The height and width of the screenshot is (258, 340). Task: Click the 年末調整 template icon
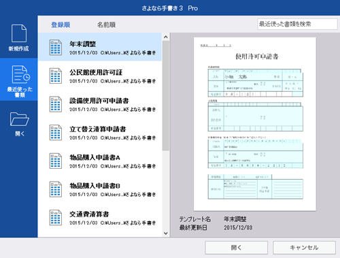pyautogui.click(x=56, y=48)
